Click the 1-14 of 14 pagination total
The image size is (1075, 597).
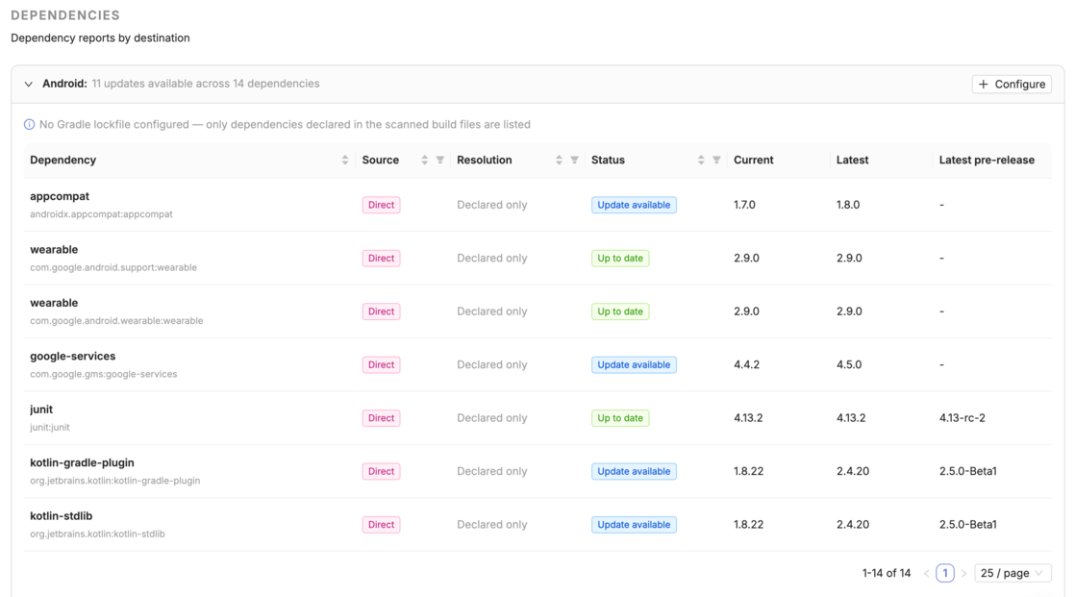tap(887, 573)
